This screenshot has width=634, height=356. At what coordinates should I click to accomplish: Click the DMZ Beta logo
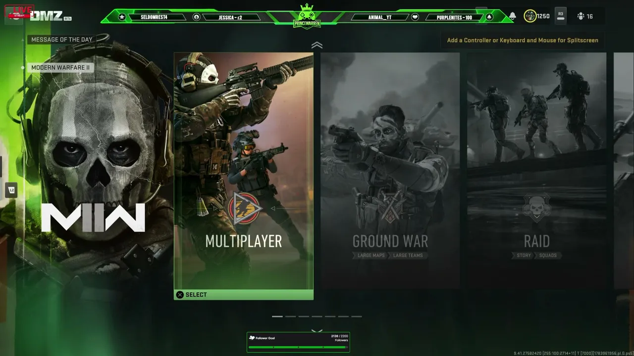click(x=51, y=16)
